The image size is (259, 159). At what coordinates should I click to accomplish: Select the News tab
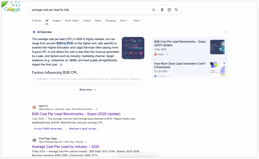point(98,21)
